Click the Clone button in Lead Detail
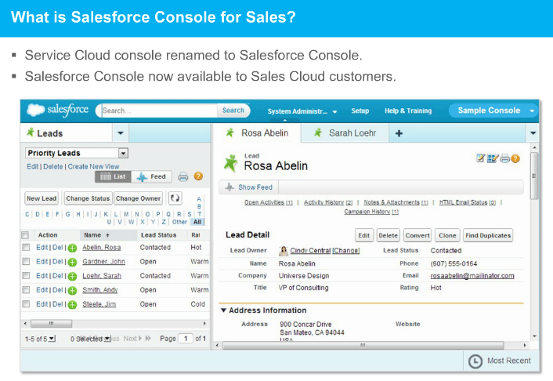The image size is (553, 381). coord(447,235)
